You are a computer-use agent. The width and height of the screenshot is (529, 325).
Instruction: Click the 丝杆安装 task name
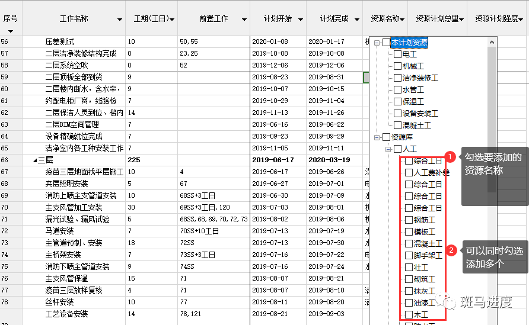[x=60, y=302]
